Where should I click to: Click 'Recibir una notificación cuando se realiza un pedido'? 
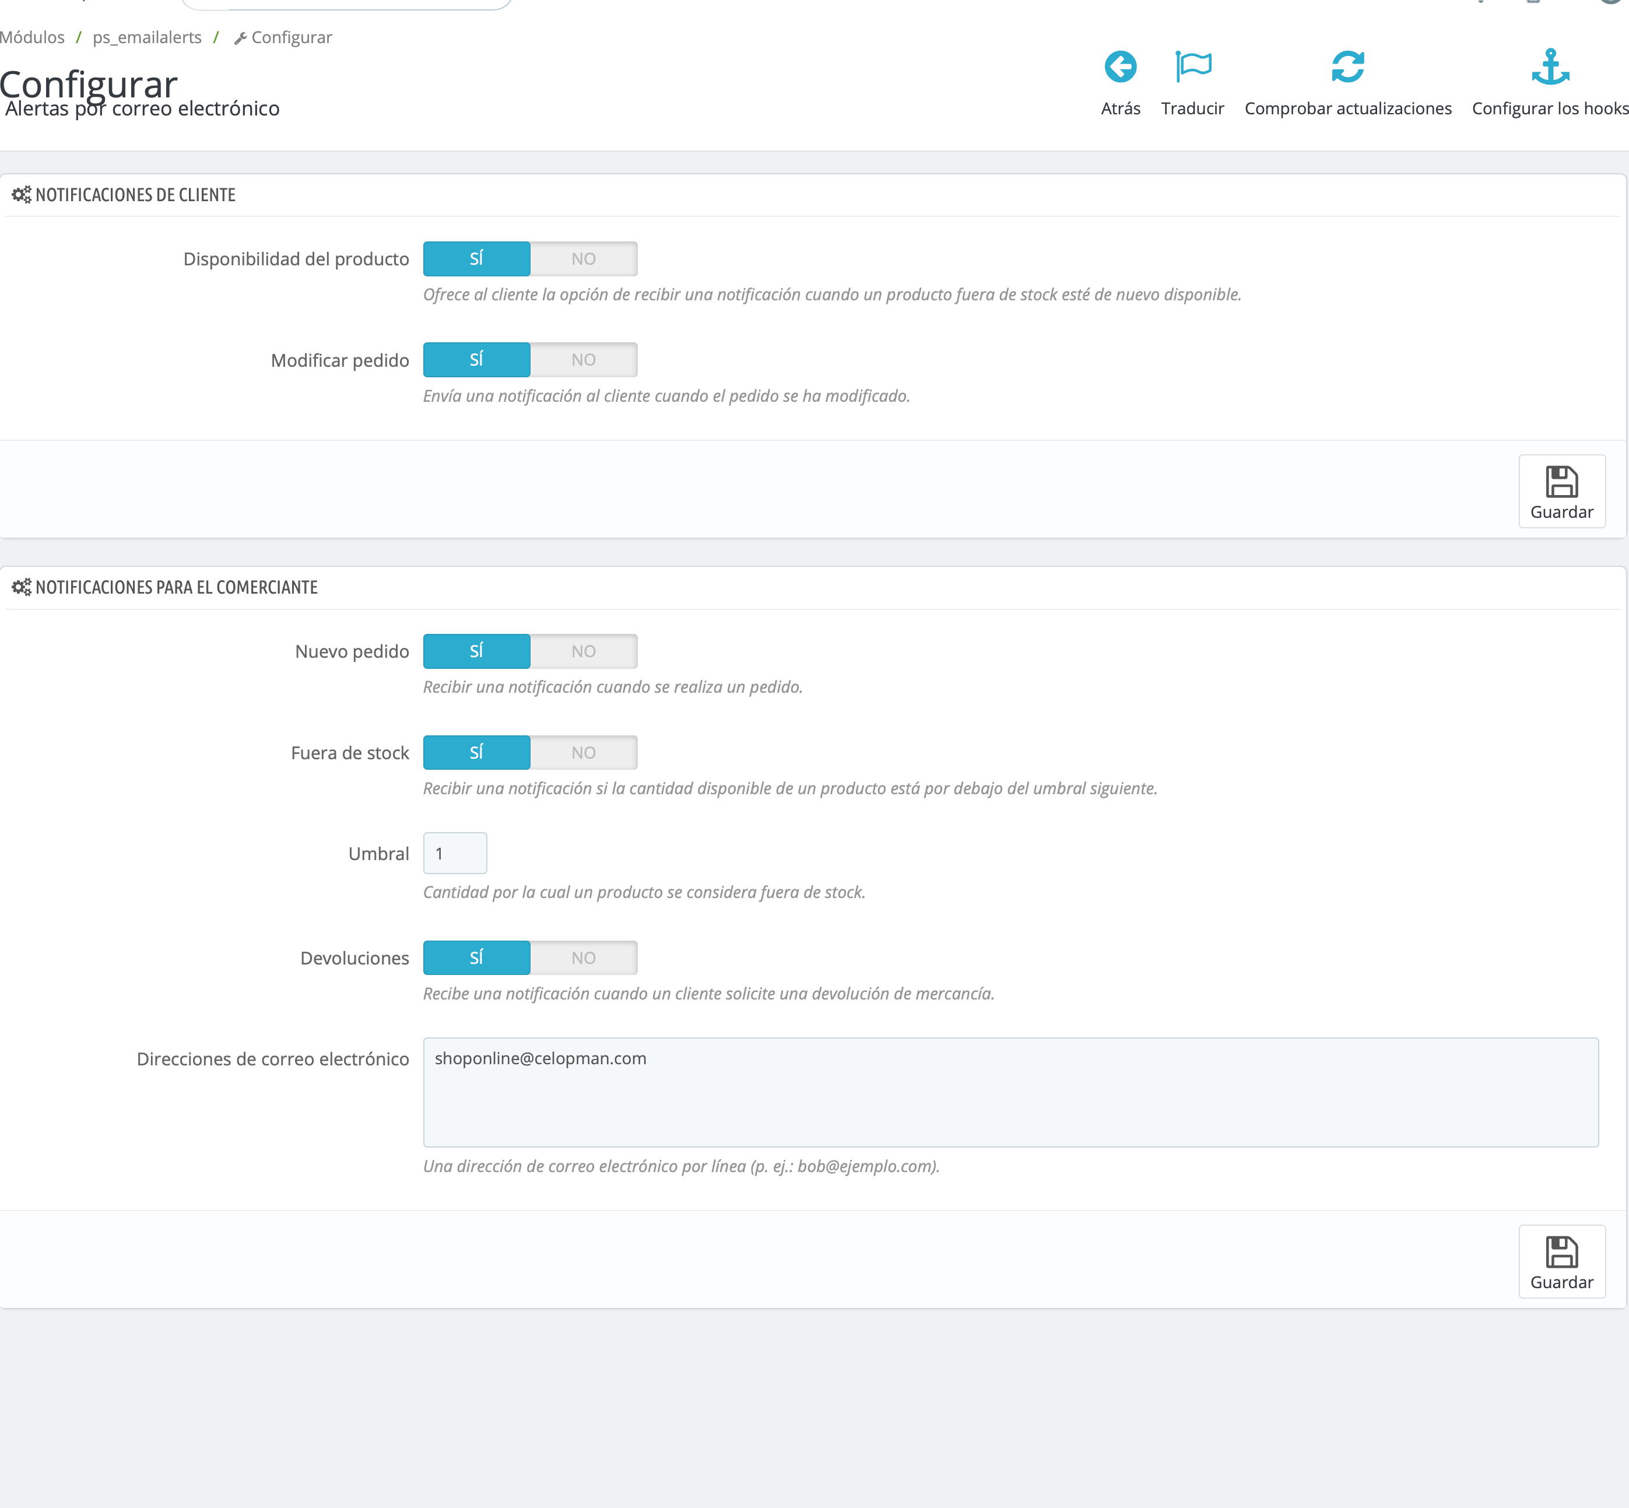[x=613, y=687]
